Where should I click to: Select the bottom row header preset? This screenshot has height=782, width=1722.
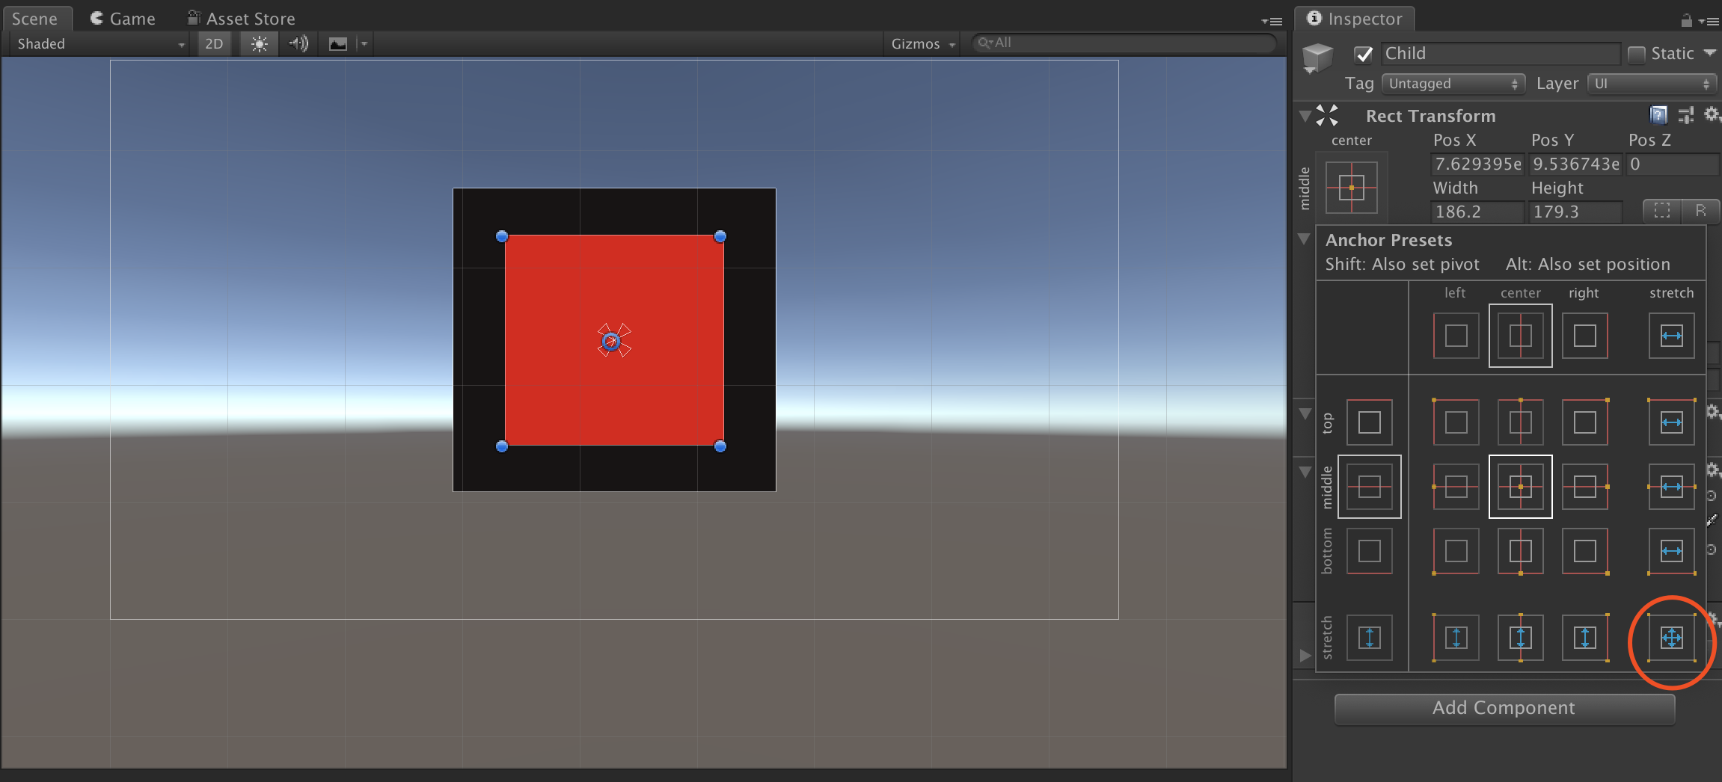point(1369,551)
